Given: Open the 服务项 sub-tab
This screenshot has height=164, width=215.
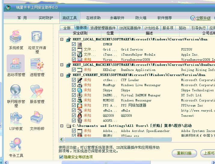Looking at the screenshot, I should [168, 28].
